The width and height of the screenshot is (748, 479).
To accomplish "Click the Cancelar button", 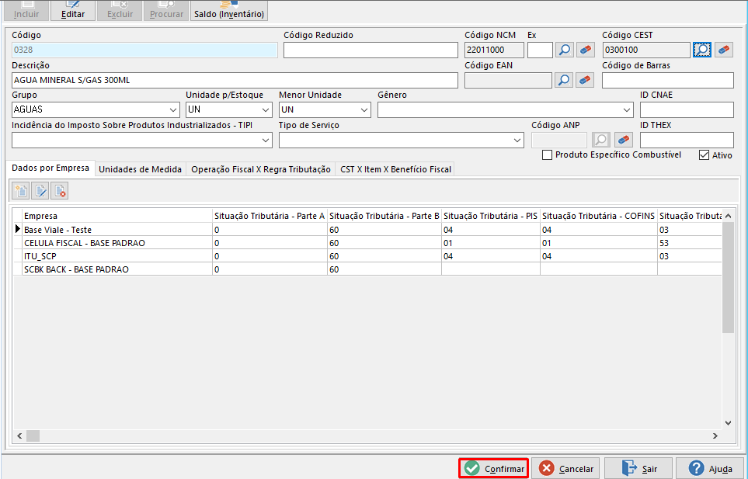I will coord(565,468).
